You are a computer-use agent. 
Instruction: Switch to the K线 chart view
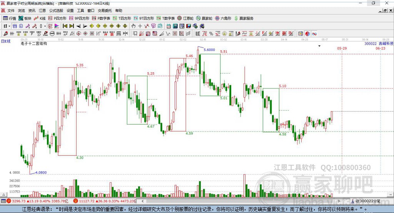(40, 18)
